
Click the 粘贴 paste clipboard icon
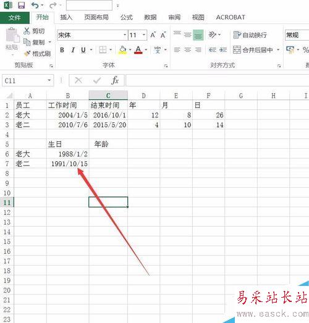pyautogui.click(x=12, y=35)
